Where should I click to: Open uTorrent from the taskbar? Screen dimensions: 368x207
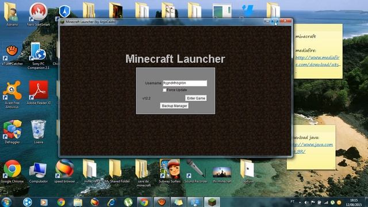(128, 202)
